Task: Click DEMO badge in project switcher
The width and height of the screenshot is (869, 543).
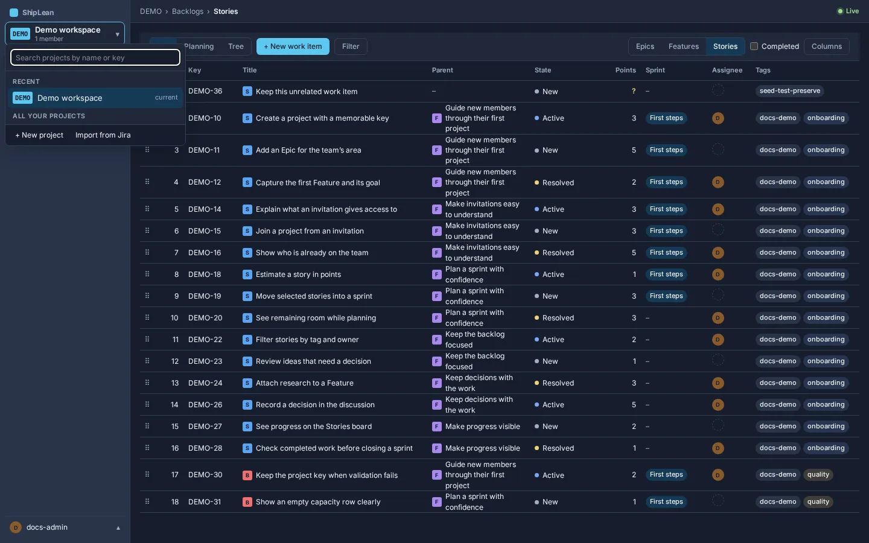Action: (21, 34)
